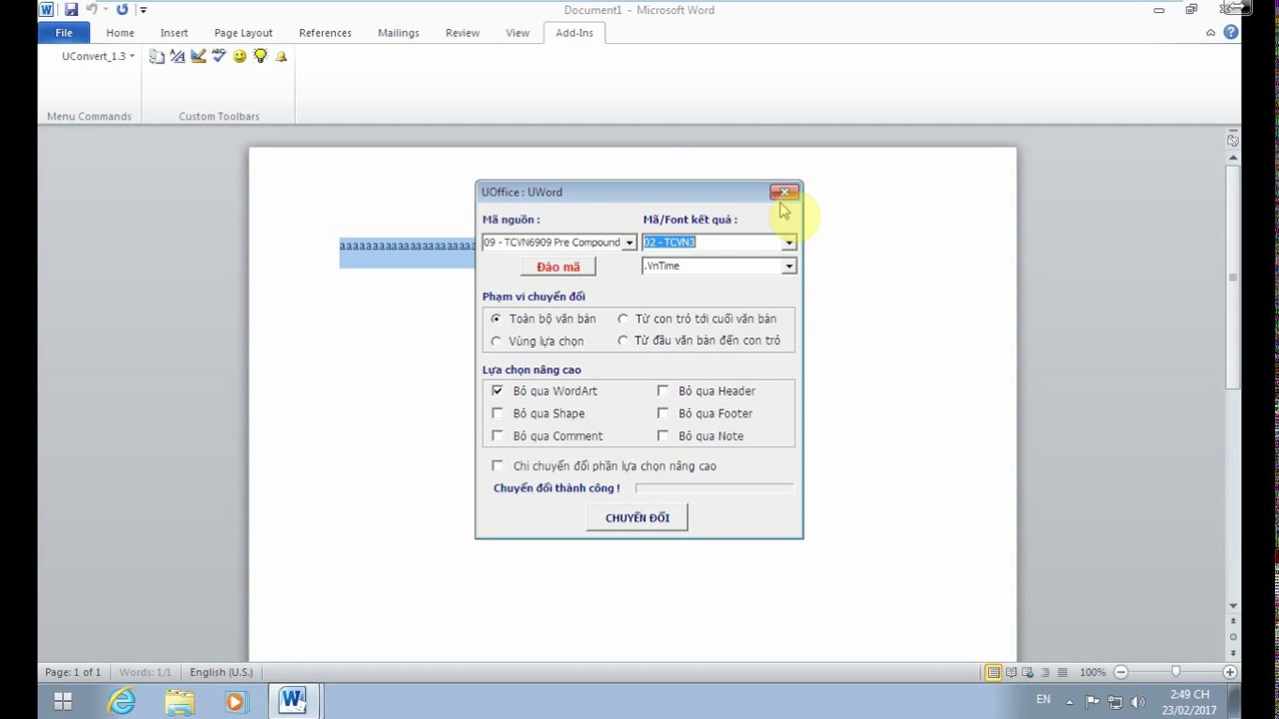Click the Redo/Repeat circular arrow icon

pyautogui.click(x=122, y=10)
